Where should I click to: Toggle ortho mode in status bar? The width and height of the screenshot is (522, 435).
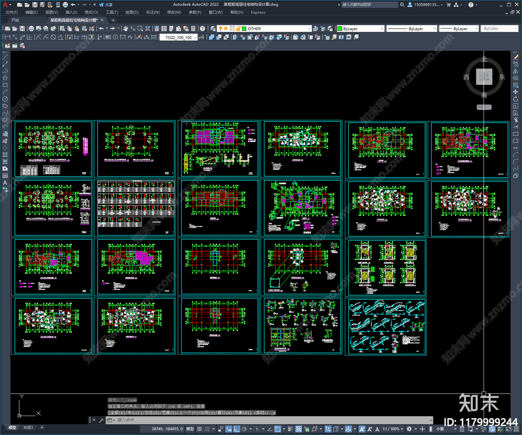pyautogui.click(x=237, y=429)
